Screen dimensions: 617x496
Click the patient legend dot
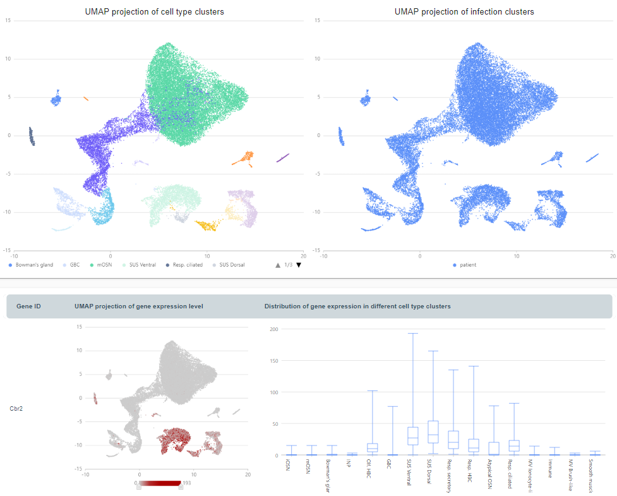pyautogui.click(x=455, y=265)
